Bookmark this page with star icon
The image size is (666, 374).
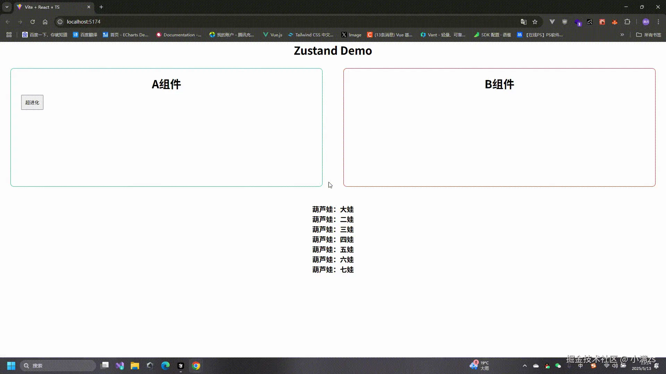pyautogui.click(x=535, y=22)
